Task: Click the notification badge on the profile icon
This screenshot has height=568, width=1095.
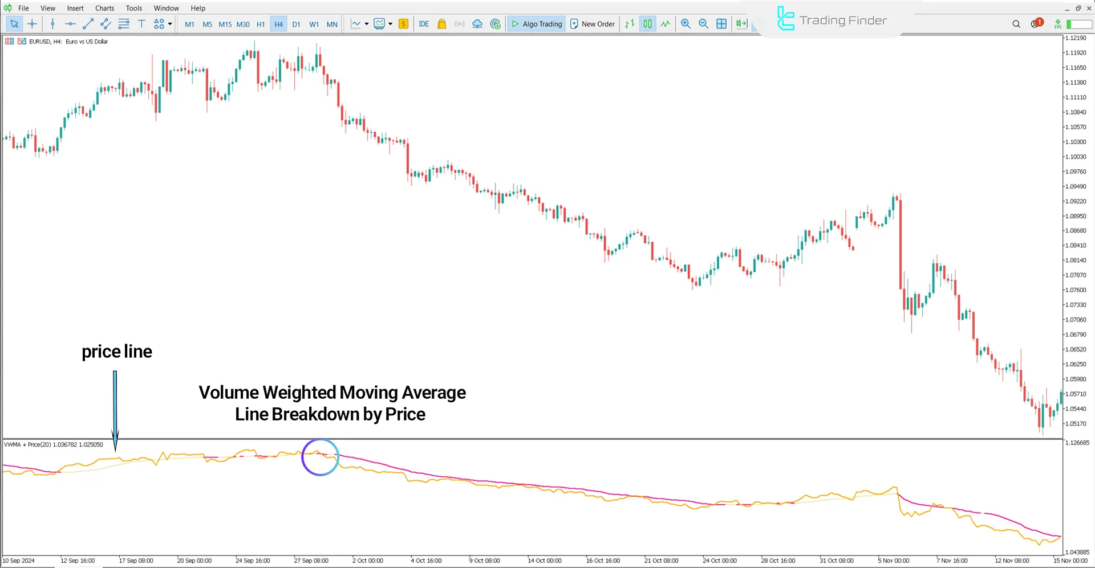Action: (x=1039, y=21)
